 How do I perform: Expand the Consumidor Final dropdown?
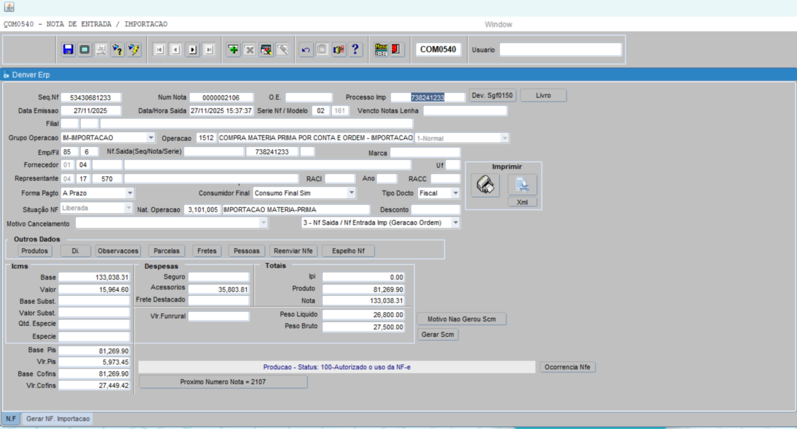pyautogui.click(x=351, y=193)
